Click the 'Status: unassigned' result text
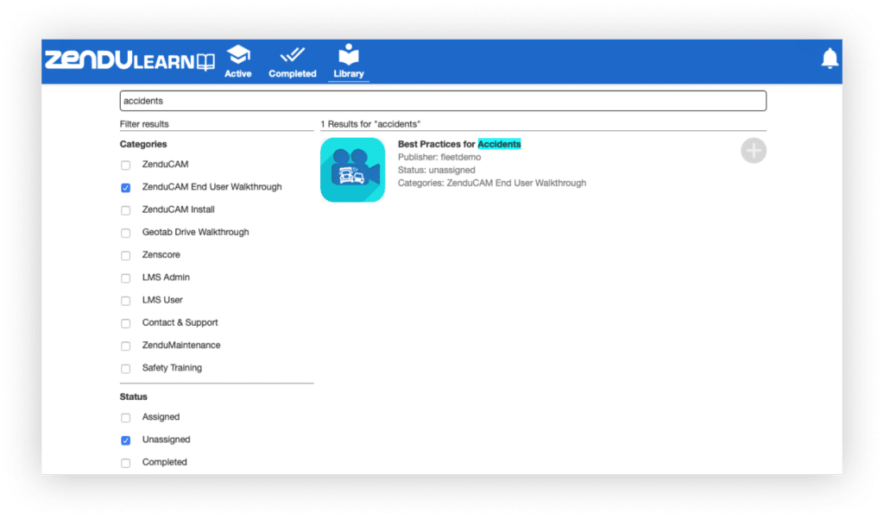 pyautogui.click(x=436, y=170)
